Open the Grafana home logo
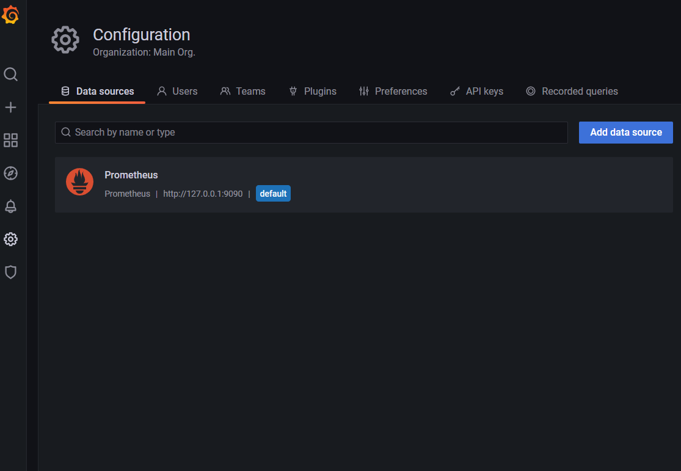Screen dimensions: 681x471 pyautogui.click(x=10, y=15)
